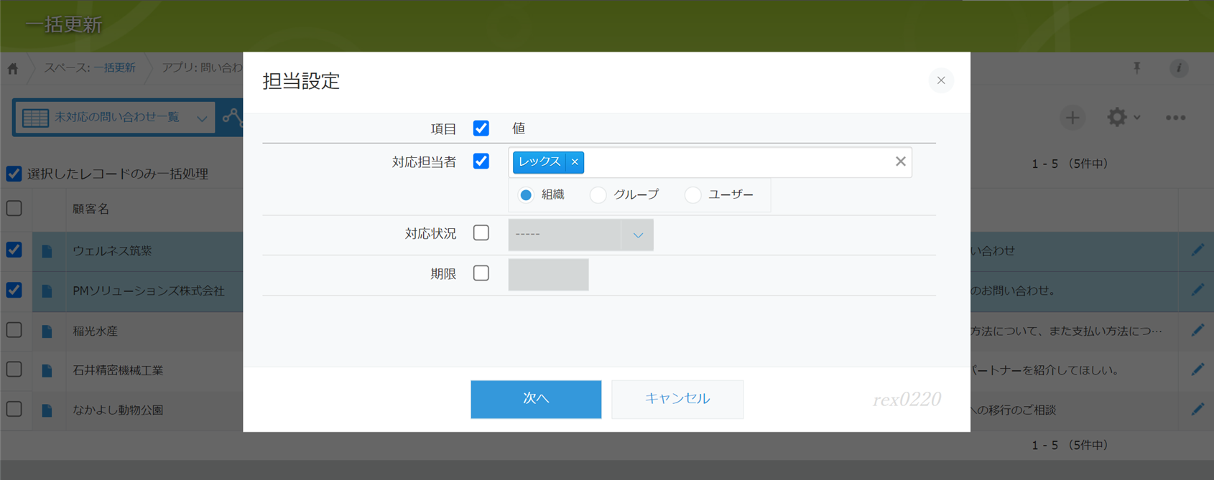1214x480 pixels.
Task: Click the pin icon at top right
Action: coord(1137,68)
